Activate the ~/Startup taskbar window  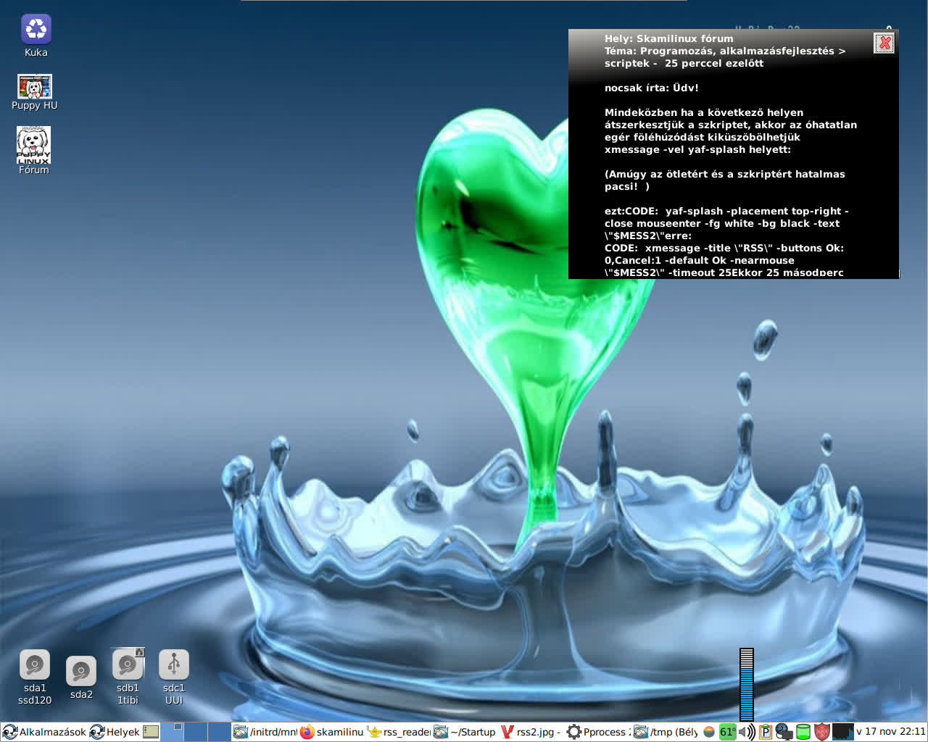465,732
